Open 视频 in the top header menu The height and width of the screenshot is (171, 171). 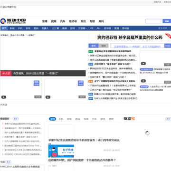pos(54,21)
